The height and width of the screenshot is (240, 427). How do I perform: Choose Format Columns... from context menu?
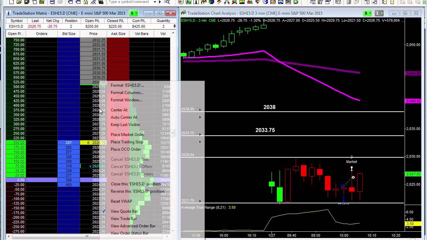[x=127, y=93]
